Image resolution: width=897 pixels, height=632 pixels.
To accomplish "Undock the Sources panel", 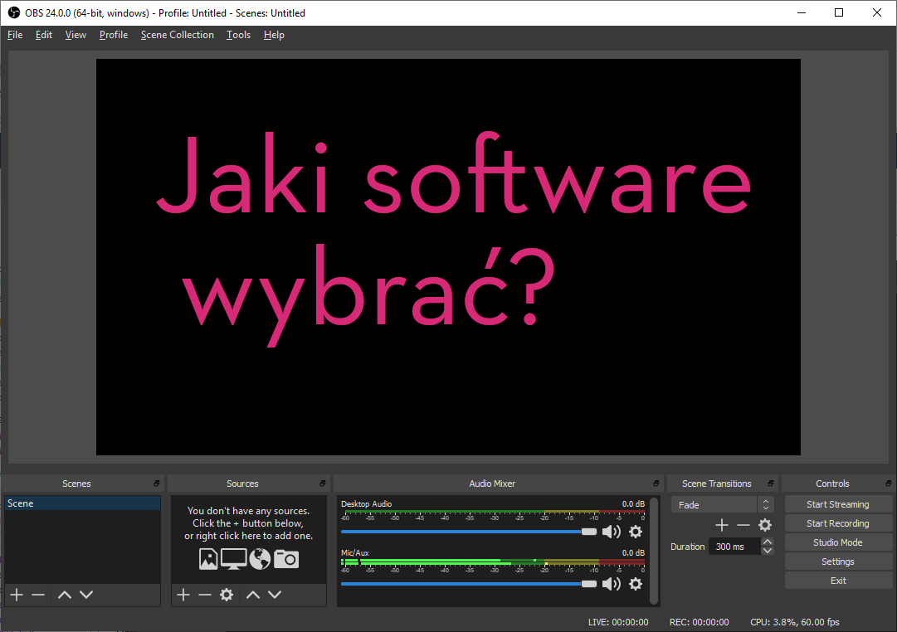I will pos(323,484).
